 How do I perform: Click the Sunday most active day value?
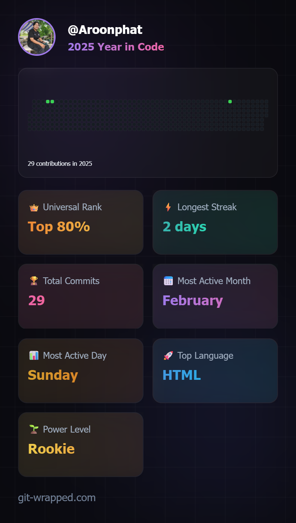point(53,375)
